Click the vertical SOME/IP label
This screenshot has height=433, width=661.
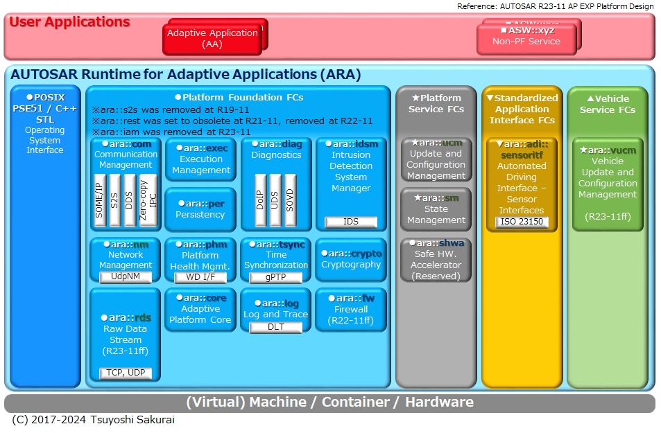[99, 201]
